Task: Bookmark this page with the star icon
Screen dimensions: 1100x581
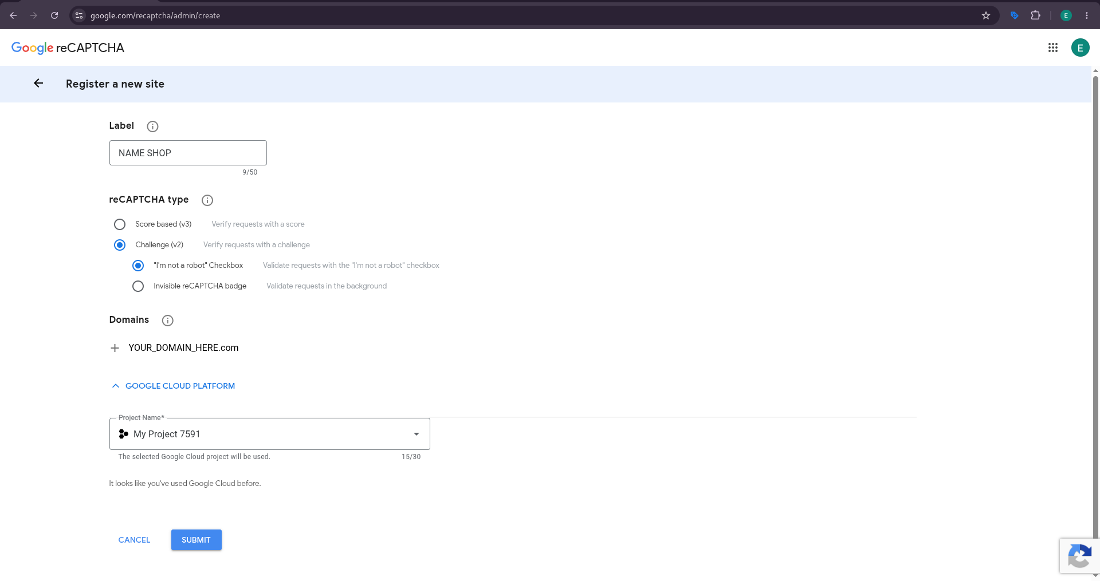Action: click(x=986, y=15)
